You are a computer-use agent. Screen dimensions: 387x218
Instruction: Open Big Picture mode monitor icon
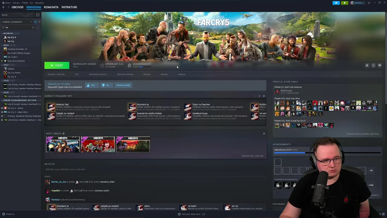coord(369,3)
